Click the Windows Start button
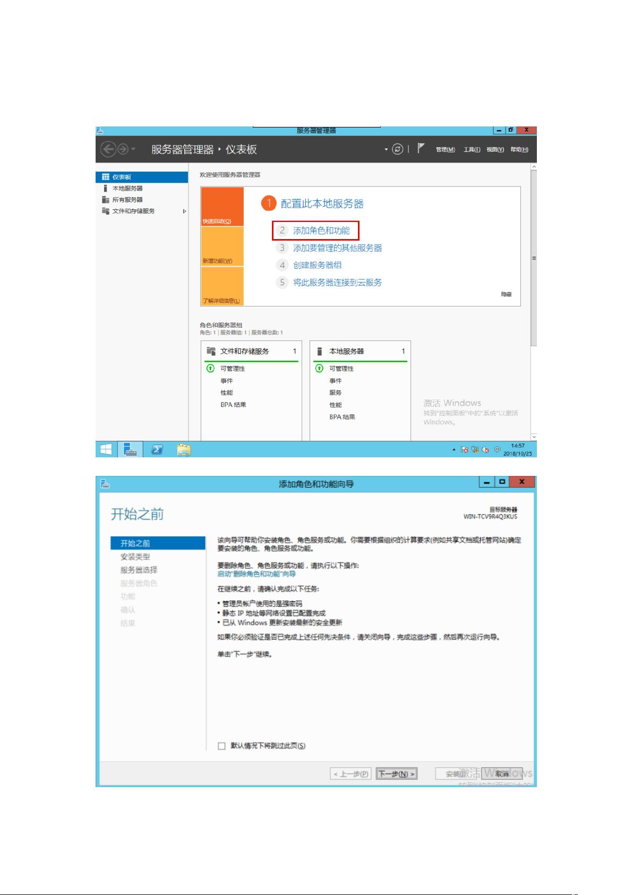This screenshot has width=633, height=895. coord(106,449)
